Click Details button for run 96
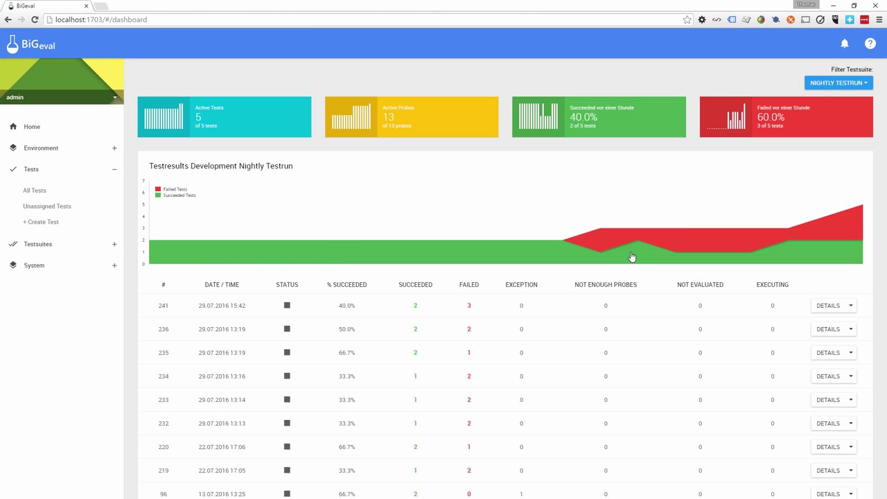887x499 pixels. click(828, 493)
